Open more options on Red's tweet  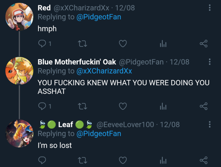210,8
